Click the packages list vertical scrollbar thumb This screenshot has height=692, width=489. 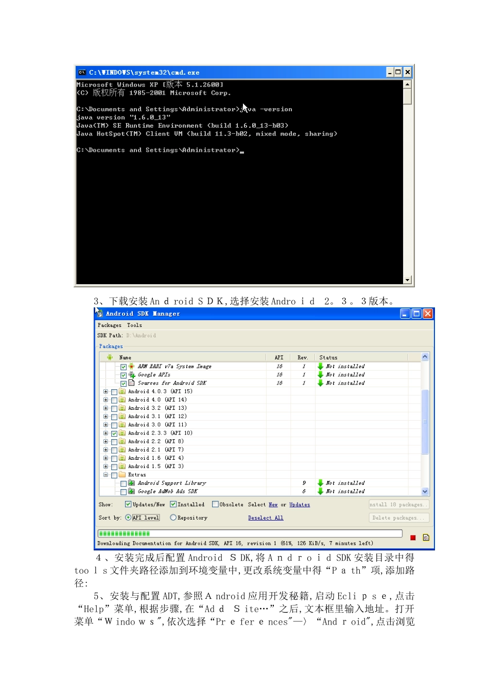click(x=425, y=422)
